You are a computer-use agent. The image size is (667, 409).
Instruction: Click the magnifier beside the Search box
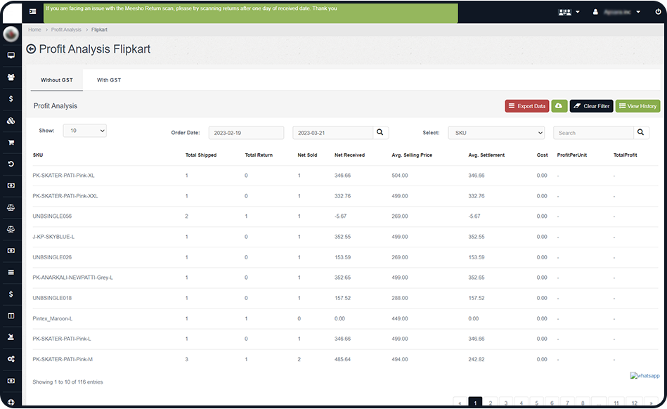(640, 132)
